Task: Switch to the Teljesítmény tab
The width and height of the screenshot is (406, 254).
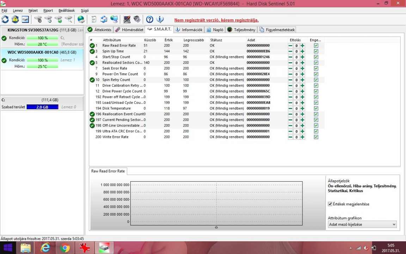Action: (x=241, y=30)
